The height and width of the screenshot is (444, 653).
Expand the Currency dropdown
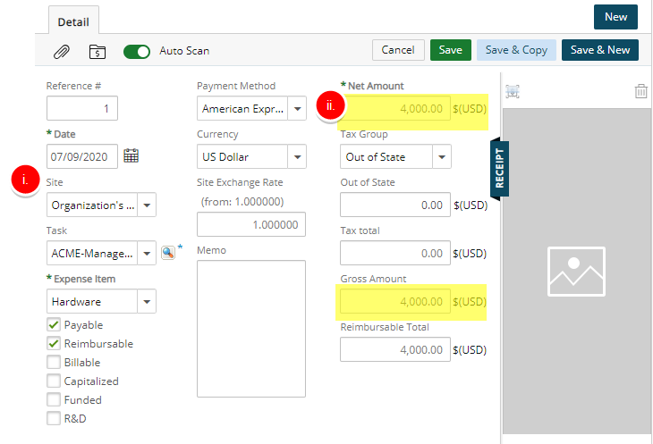pos(297,156)
